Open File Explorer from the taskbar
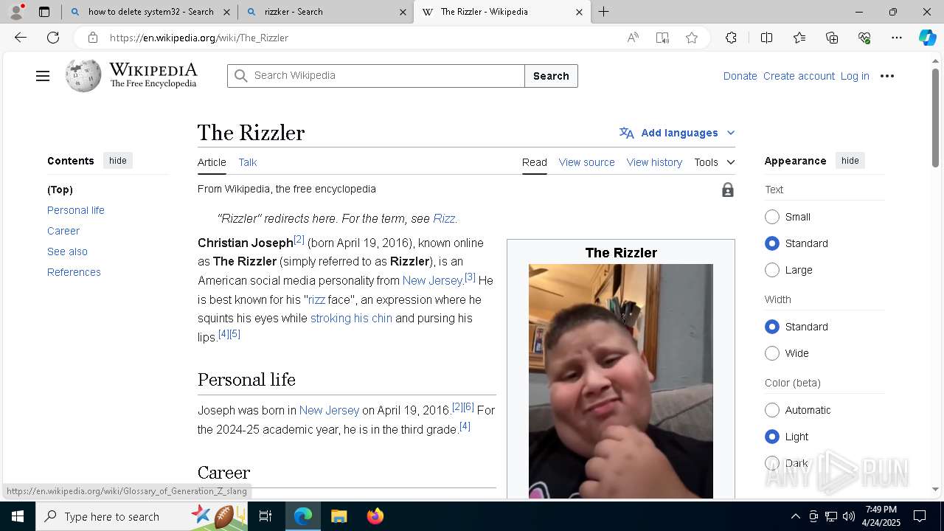The height and width of the screenshot is (531, 944). click(339, 516)
